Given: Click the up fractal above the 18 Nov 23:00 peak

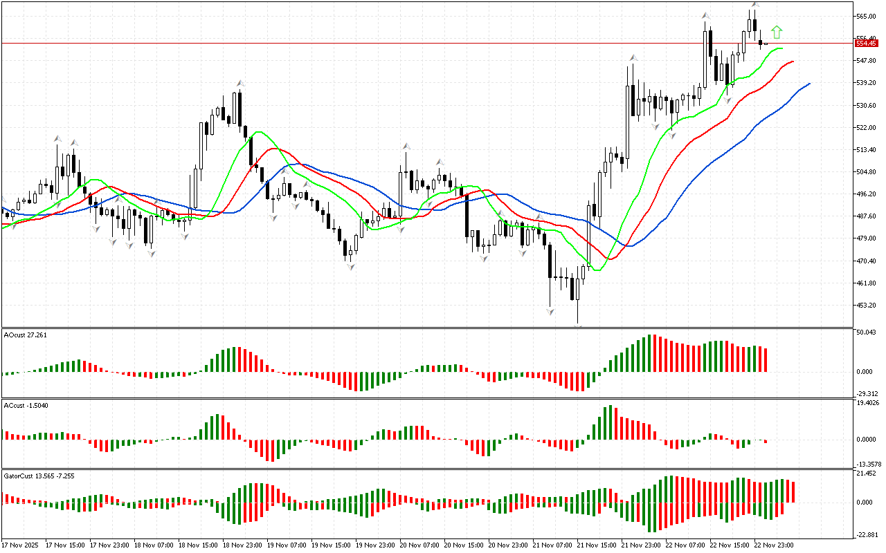Looking at the screenshot, I should [239, 84].
